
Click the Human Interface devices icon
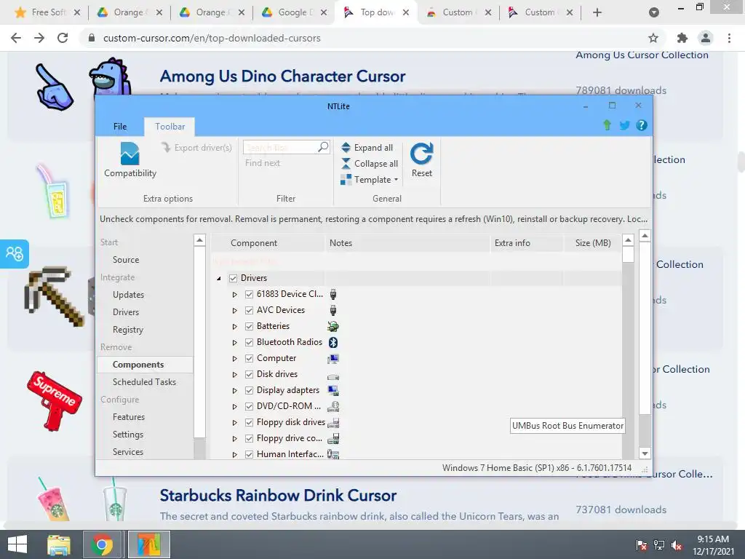(x=333, y=454)
